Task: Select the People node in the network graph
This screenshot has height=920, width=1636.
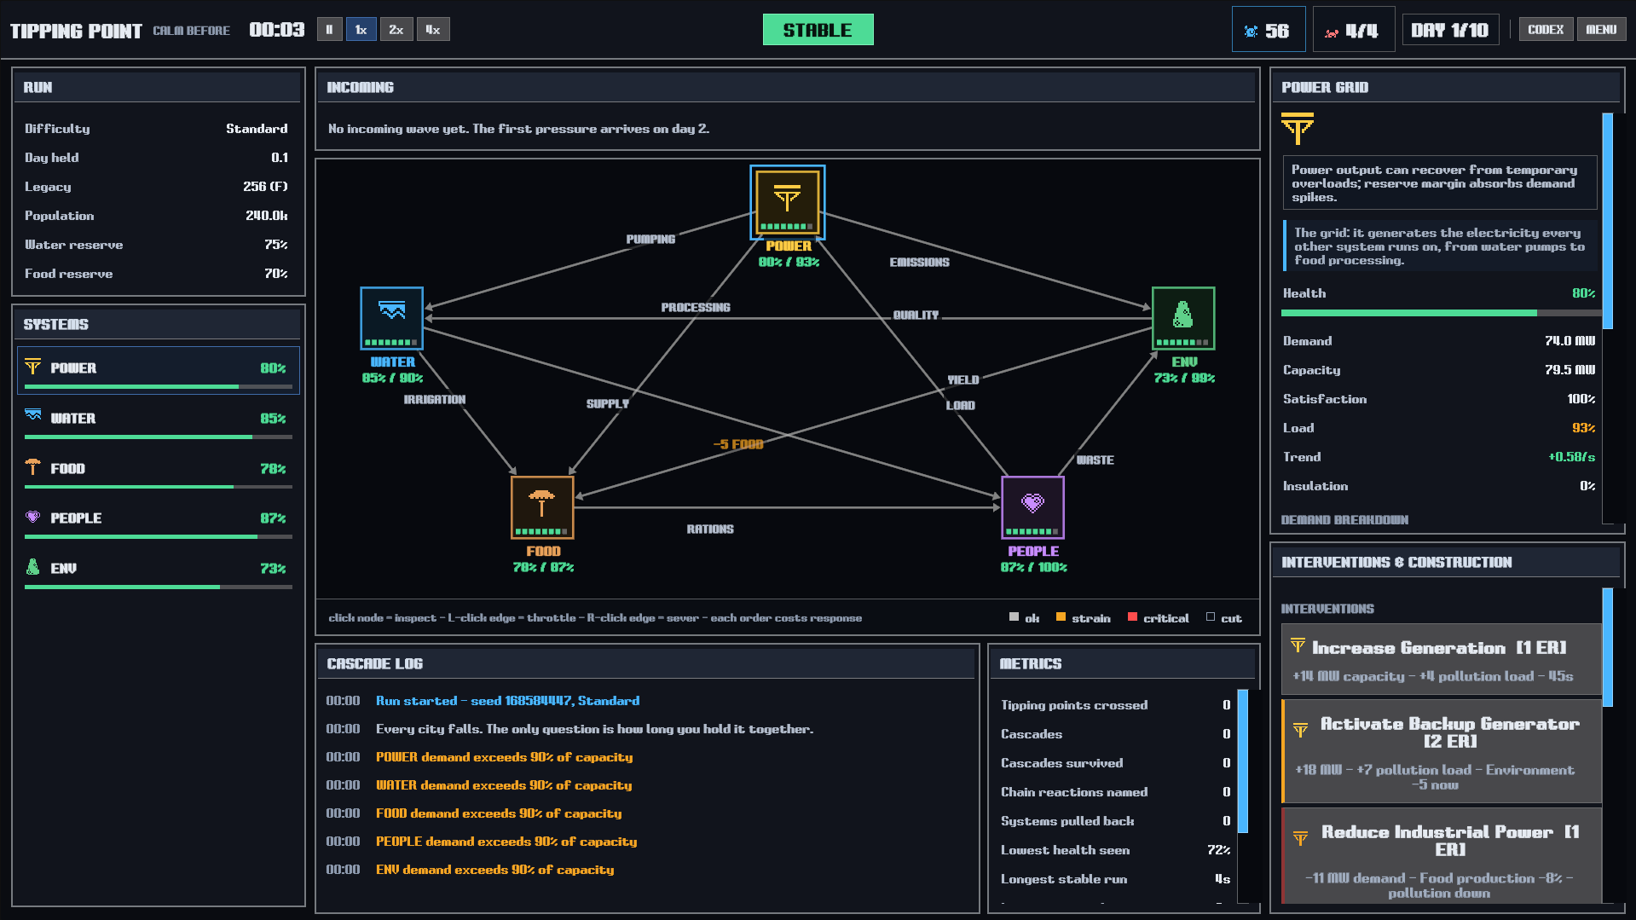Action: point(1032,507)
